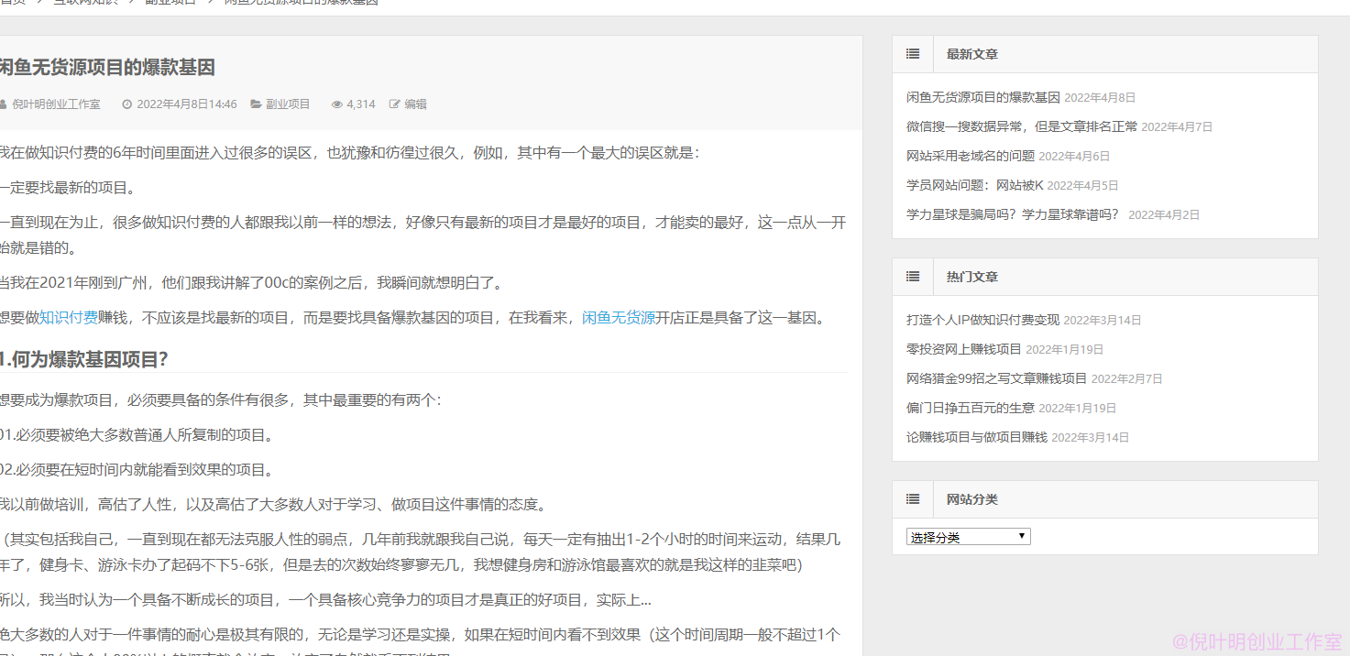Open the 副业项目 category link
Viewport: 1350px width, 656px height.
click(x=288, y=104)
